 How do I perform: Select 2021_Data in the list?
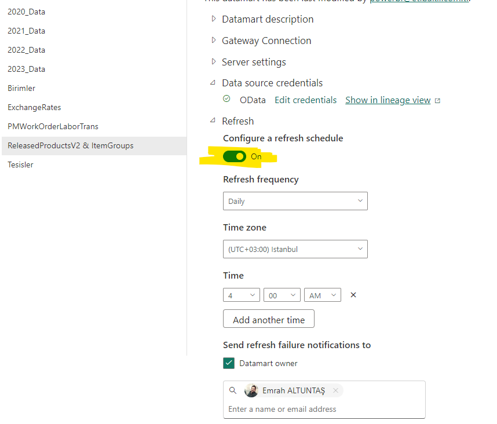(x=26, y=31)
